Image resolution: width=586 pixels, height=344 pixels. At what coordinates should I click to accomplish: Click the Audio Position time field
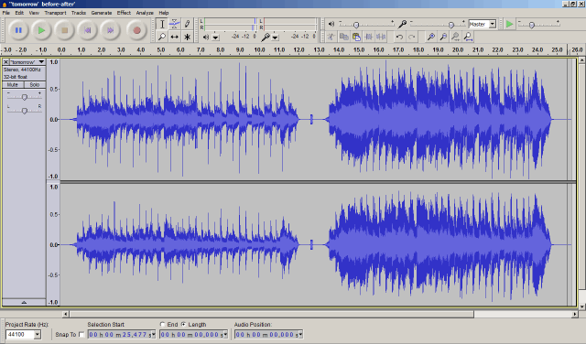[x=268, y=335]
